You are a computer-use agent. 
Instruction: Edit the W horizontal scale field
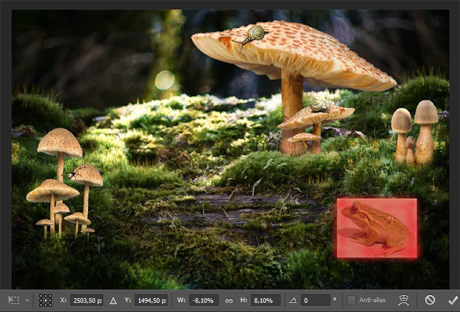pyautogui.click(x=204, y=300)
